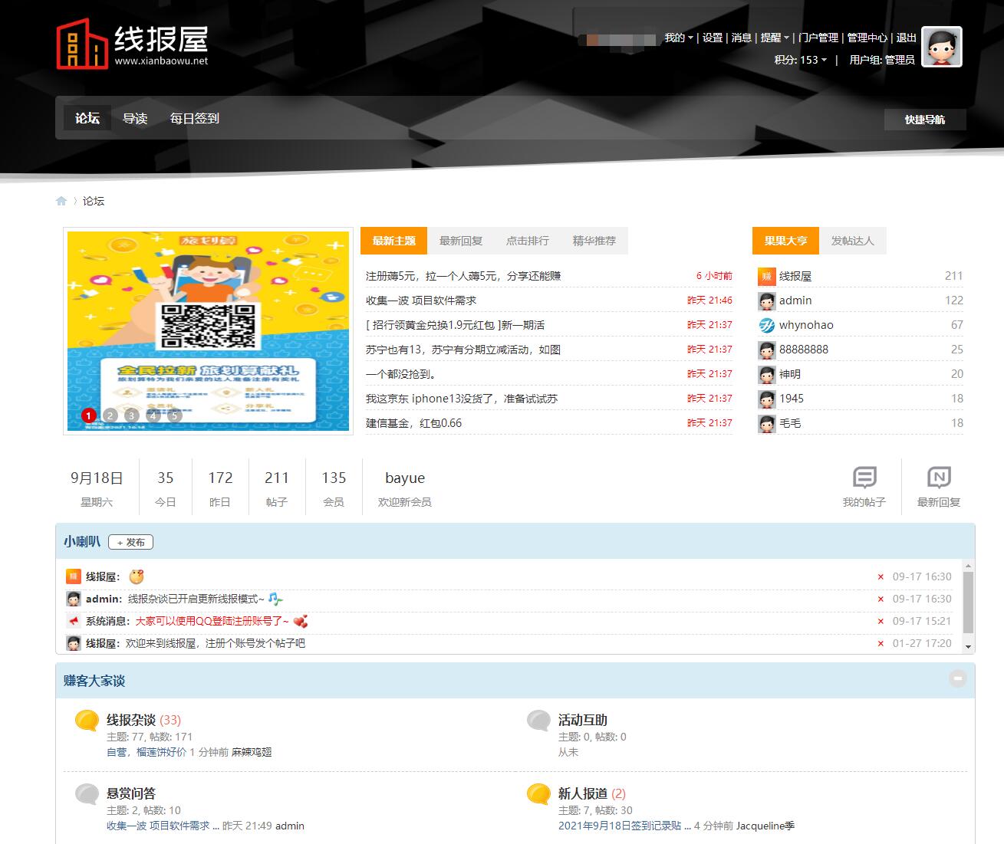Viewport: 1004px width, 844px height.
Task: Click the 悬赏问答 speech bubble icon
Action: pyautogui.click(x=87, y=793)
